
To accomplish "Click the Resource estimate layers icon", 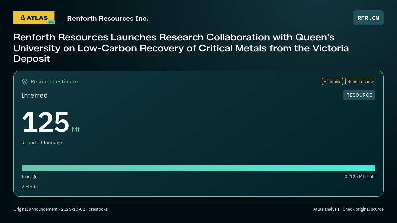I will (x=25, y=81).
